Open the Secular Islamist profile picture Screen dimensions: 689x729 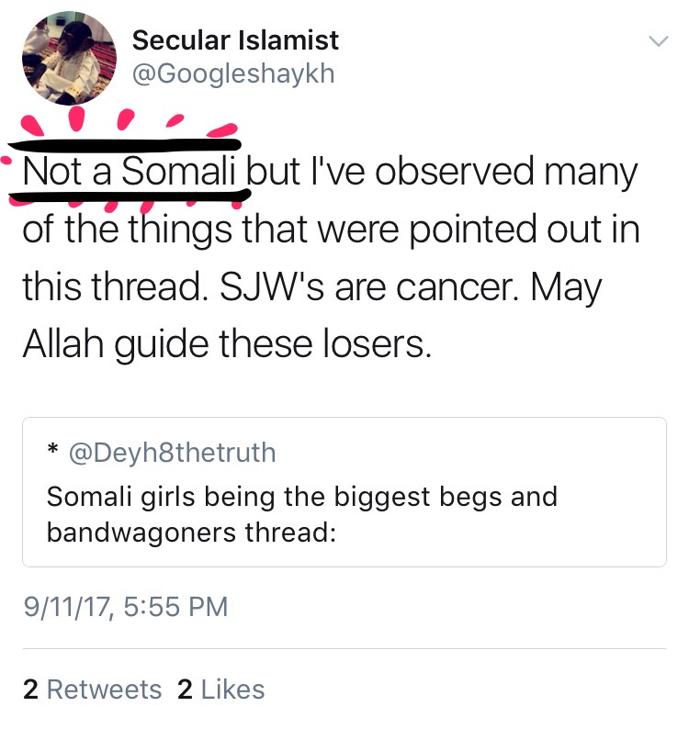tap(69, 59)
